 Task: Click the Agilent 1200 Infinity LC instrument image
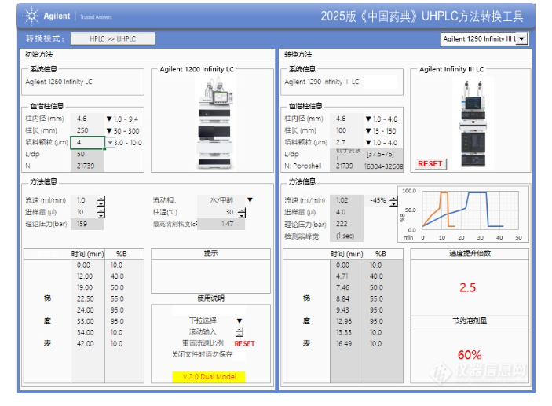(x=214, y=123)
